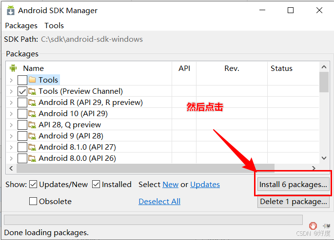
Task: Check the Tools package checkbox
Action: (22, 80)
